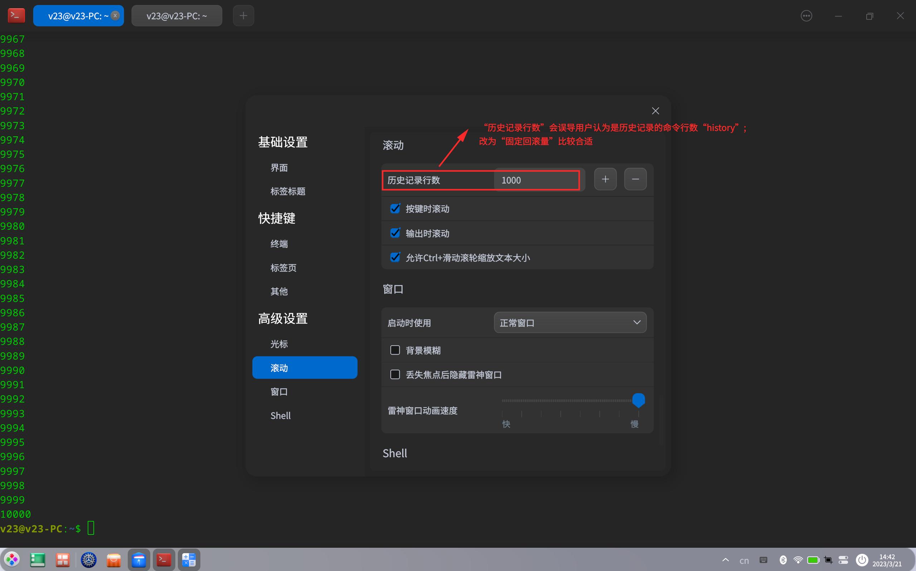Open the blue mail app icon in dock
The height and width of the screenshot is (571, 916).
pos(139,560)
